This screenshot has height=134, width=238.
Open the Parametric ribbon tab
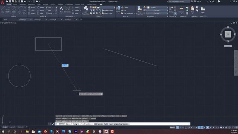(x=31, y=4)
